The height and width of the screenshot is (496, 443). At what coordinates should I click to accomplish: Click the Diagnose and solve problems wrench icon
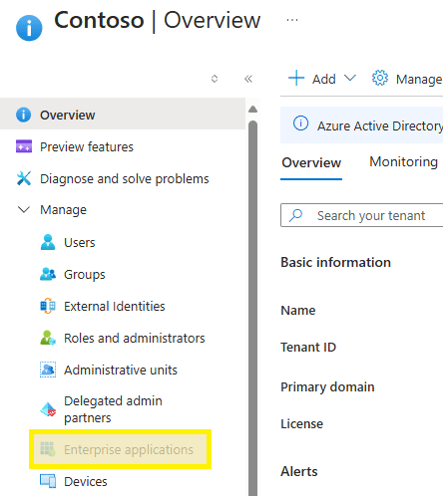click(x=24, y=178)
